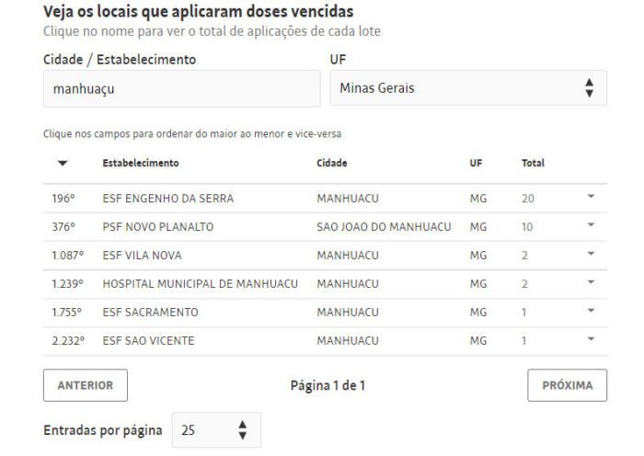This screenshot has width=644, height=456.
Task: Click the PSF NOVO PLANALTO establishment name
Action: (x=158, y=227)
